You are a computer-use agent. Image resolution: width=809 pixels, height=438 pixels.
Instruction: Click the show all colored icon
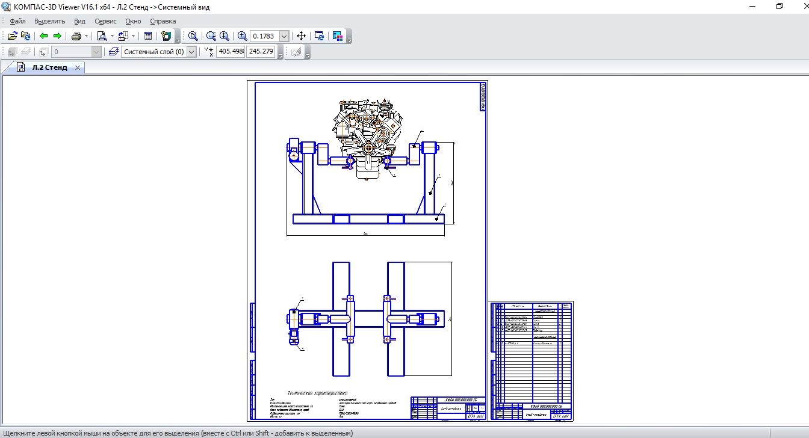[x=337, y=36]
